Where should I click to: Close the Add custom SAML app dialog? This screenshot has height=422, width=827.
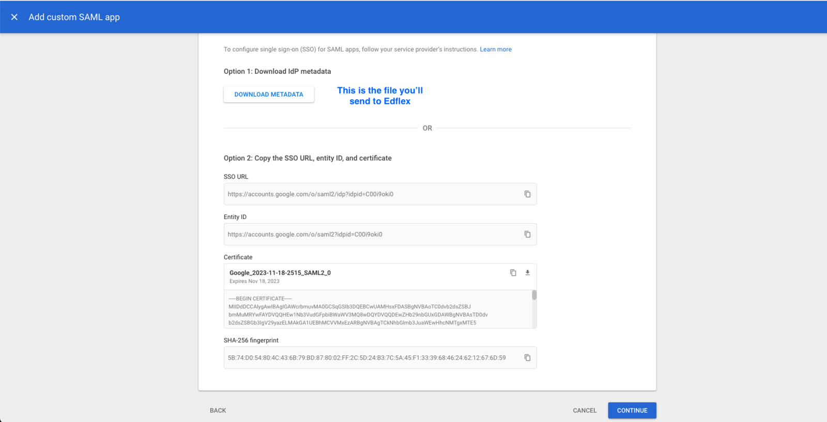click(14, 17)
